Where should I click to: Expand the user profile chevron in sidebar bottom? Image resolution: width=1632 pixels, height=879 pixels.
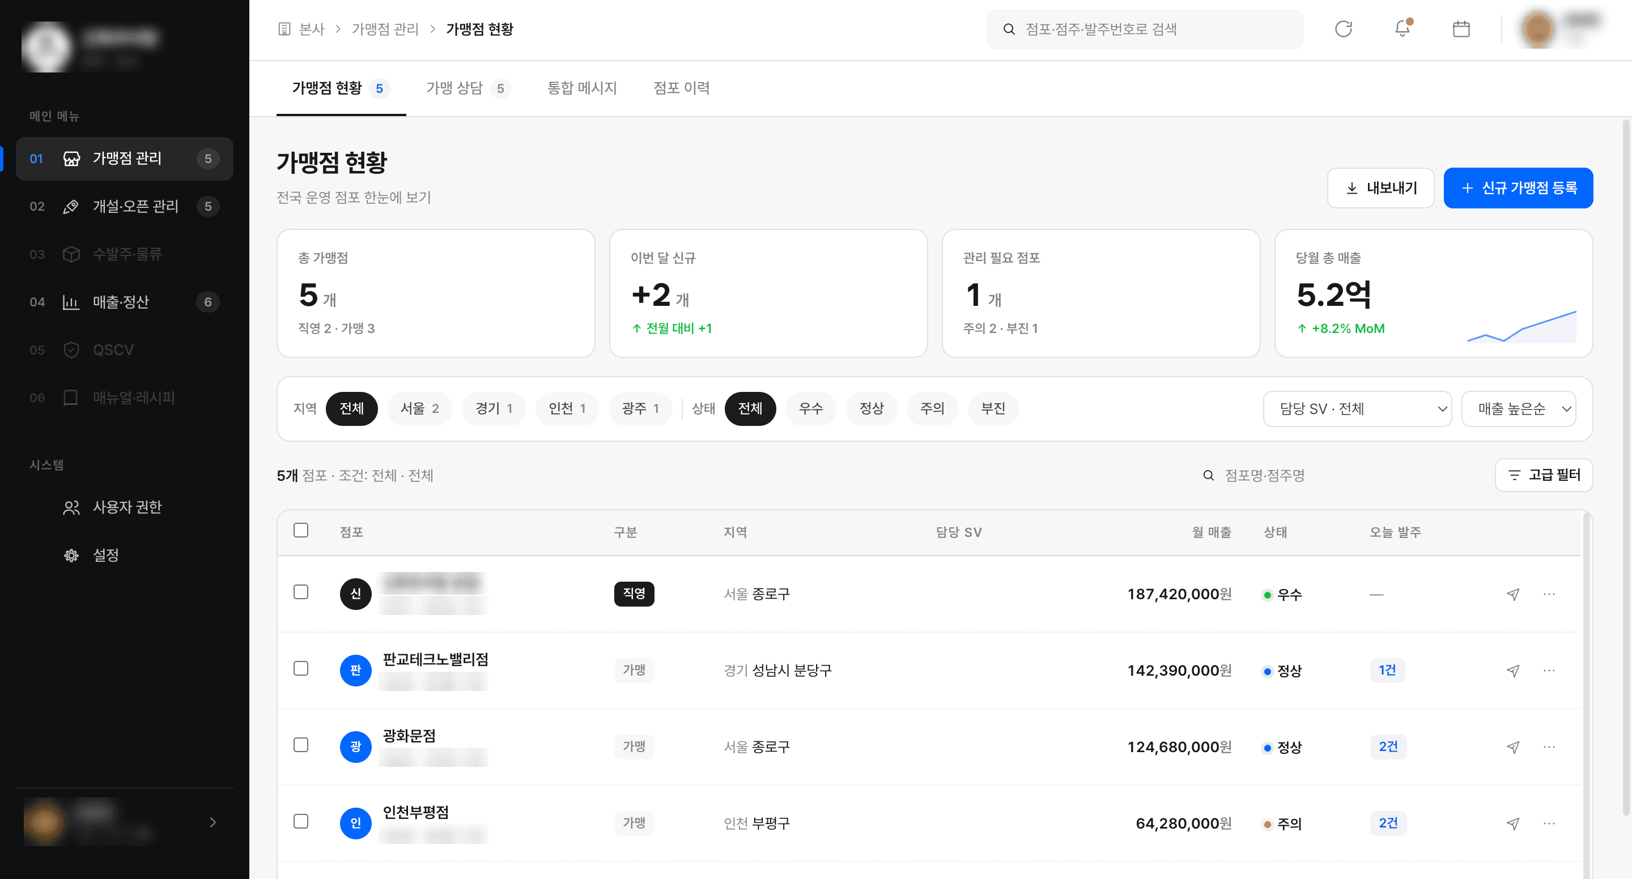pos(213,822)
